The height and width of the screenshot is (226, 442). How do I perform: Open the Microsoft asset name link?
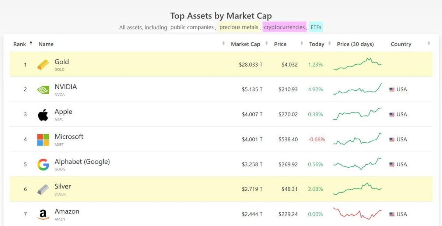click(x=69, y=137)
